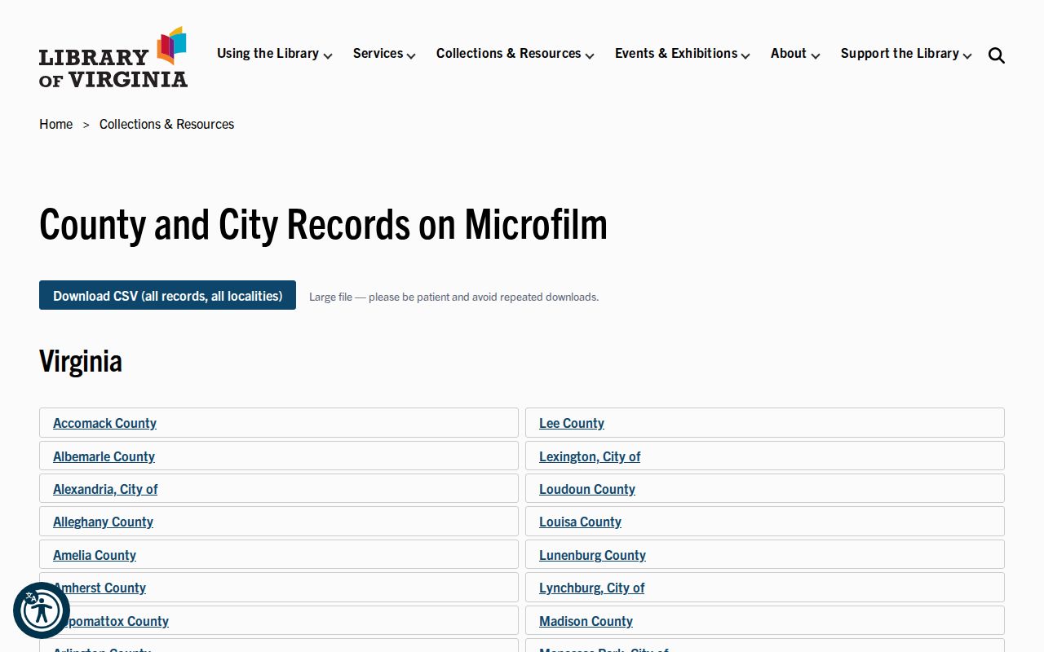Open Albemarle County records
This screenshot has height=652, width=1044.
point(104,456)
